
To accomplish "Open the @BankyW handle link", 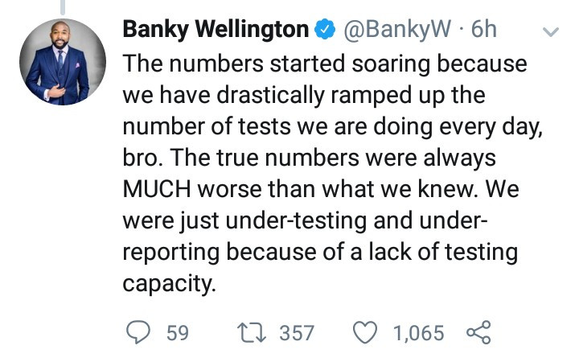I will (x=399, y=31).
